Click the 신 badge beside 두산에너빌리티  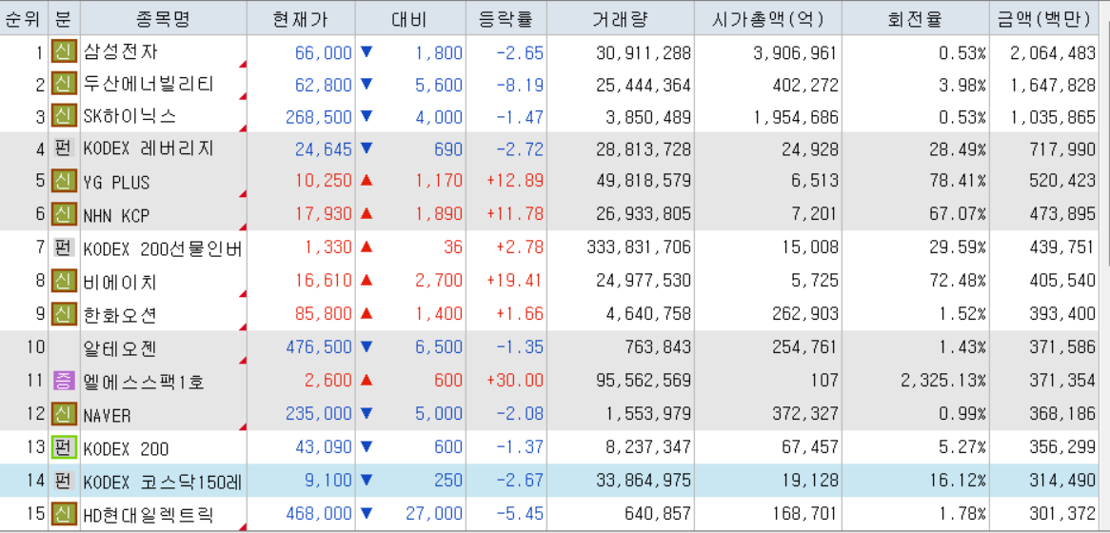point(64,85)
